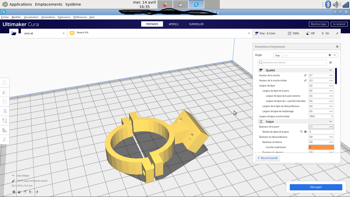Screen dimensions: 350x197
Task: Open file using the folder icon
Action: (x=14, y=33)
